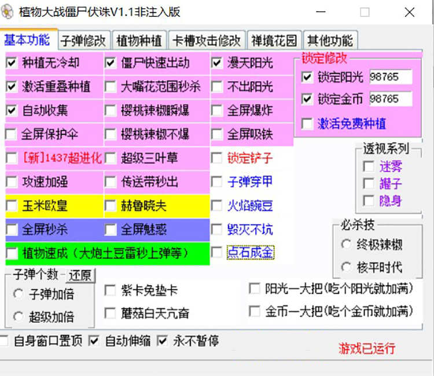Select 子弹加倍 radio button
Screen dimensions: 434x376
19,294
